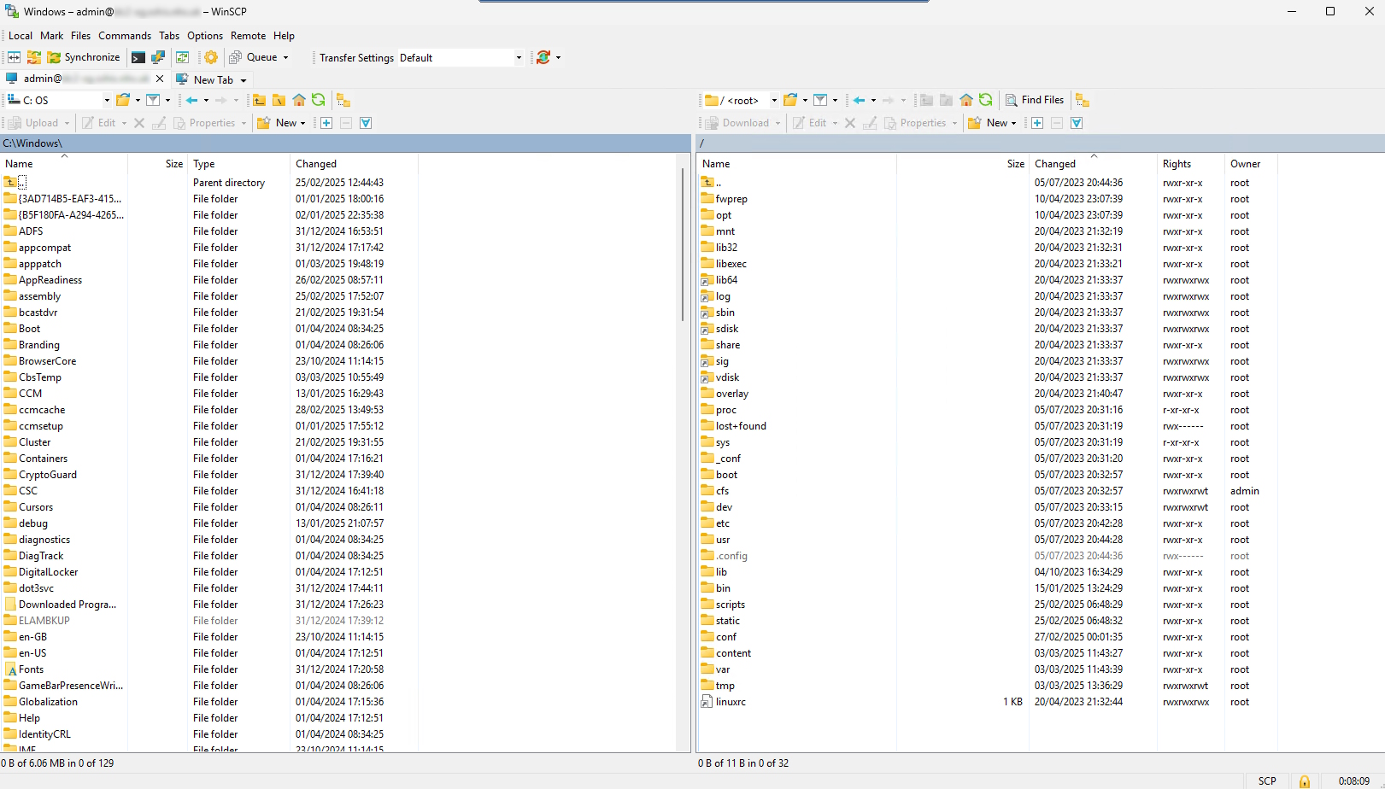The width and height of the screenshot is (1385, 789).
Task: Toggle local directory tree icon
Action: (343, 100)
